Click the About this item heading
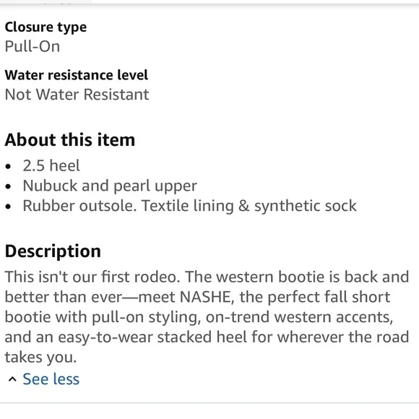This screenshot has width=419, height=419. 70,139
